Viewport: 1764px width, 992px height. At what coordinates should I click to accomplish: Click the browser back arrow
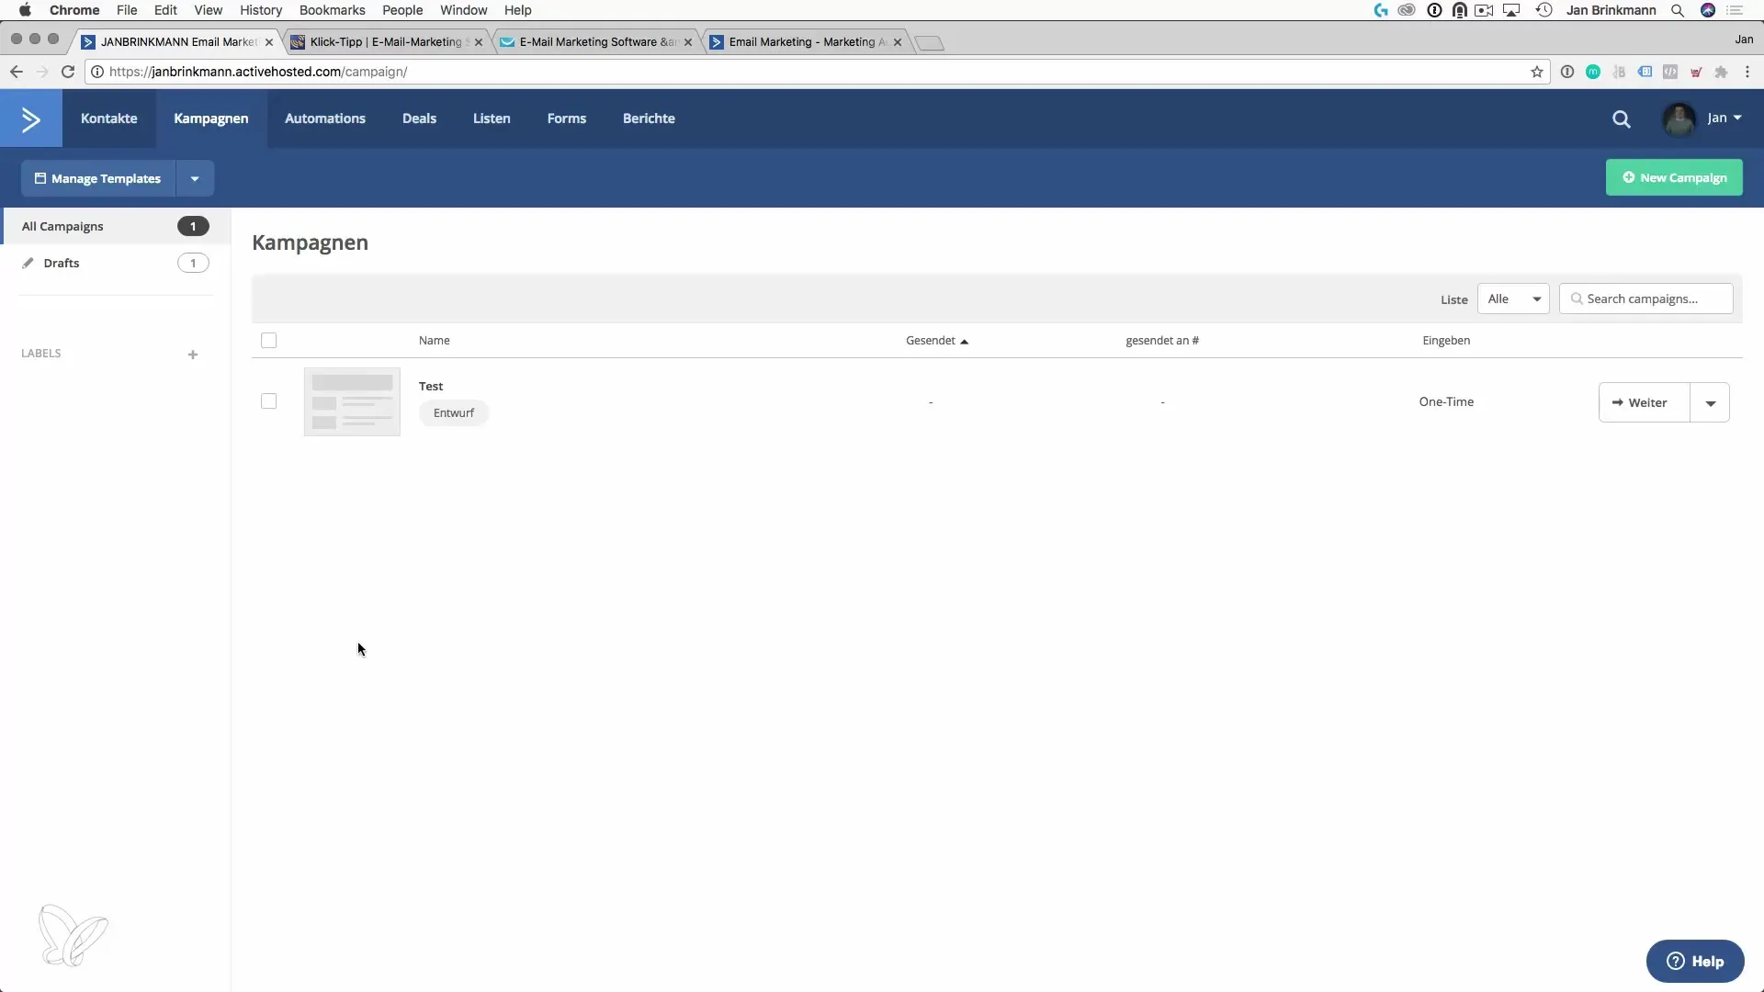[x=17, y=72]
